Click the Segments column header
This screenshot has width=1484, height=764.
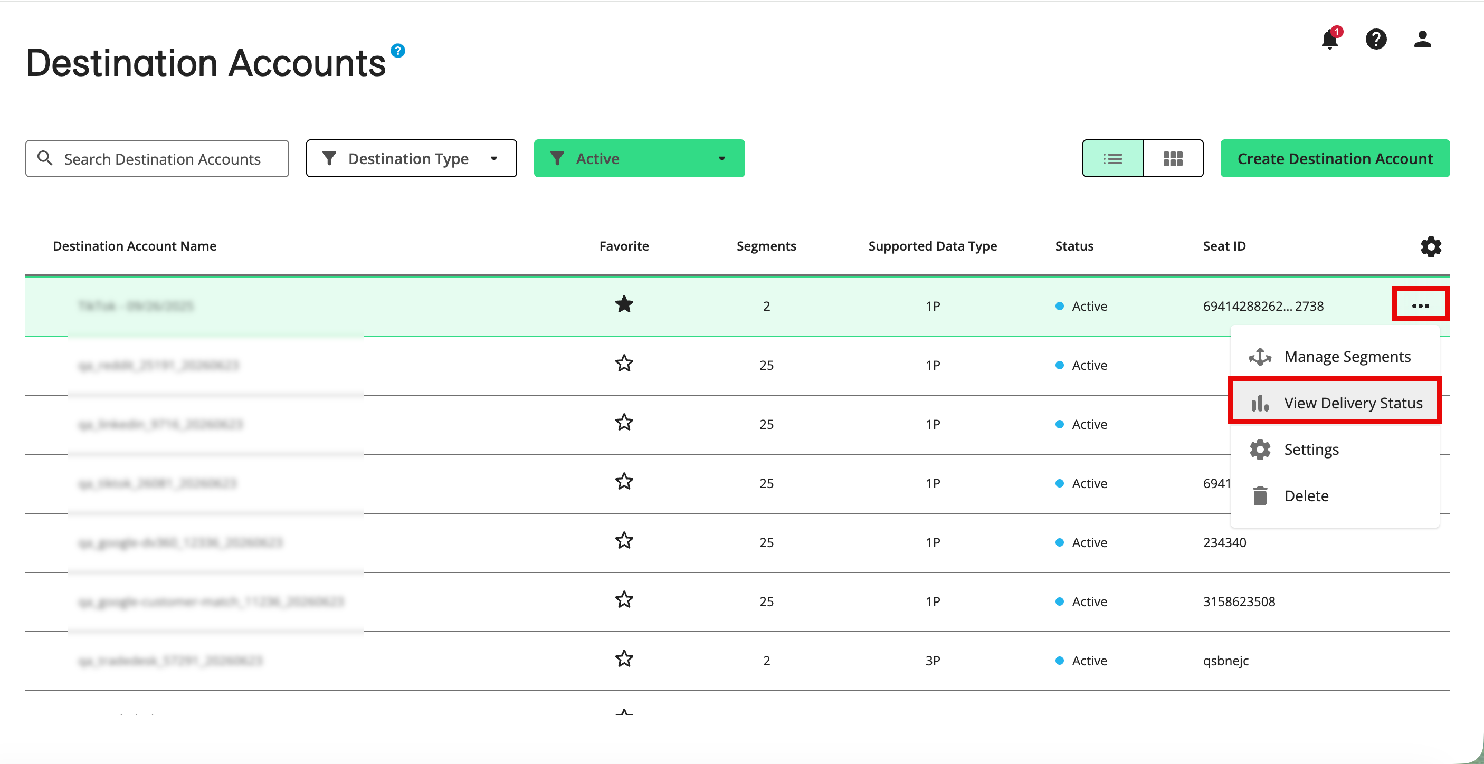766,246
